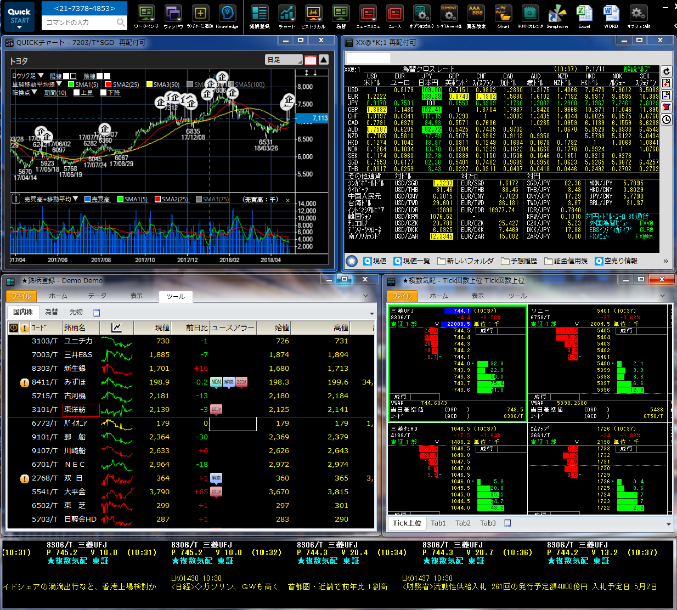Switch to the 先物 sub-tab
677x610 pixels.
(76, 312)
